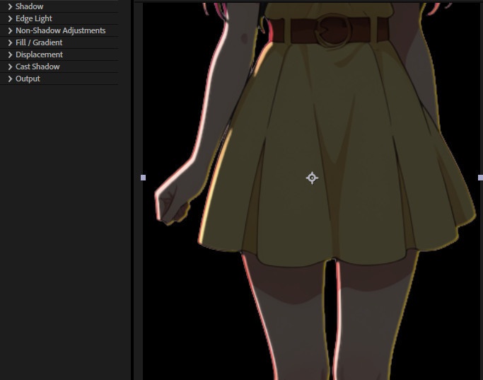Click the layer anchor point crosshair
Viewport: 483px width, 380px height.
point(312,178)
